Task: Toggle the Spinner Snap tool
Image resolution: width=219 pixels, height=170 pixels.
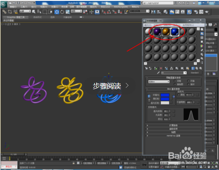Action: click(x=120, y=12)
